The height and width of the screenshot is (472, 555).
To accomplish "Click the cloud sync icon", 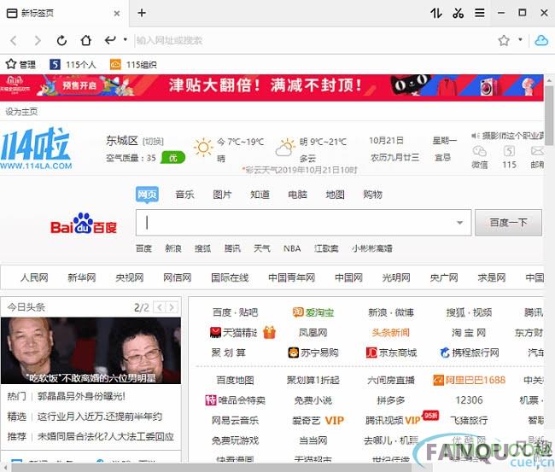I will (x=541, y=40).
